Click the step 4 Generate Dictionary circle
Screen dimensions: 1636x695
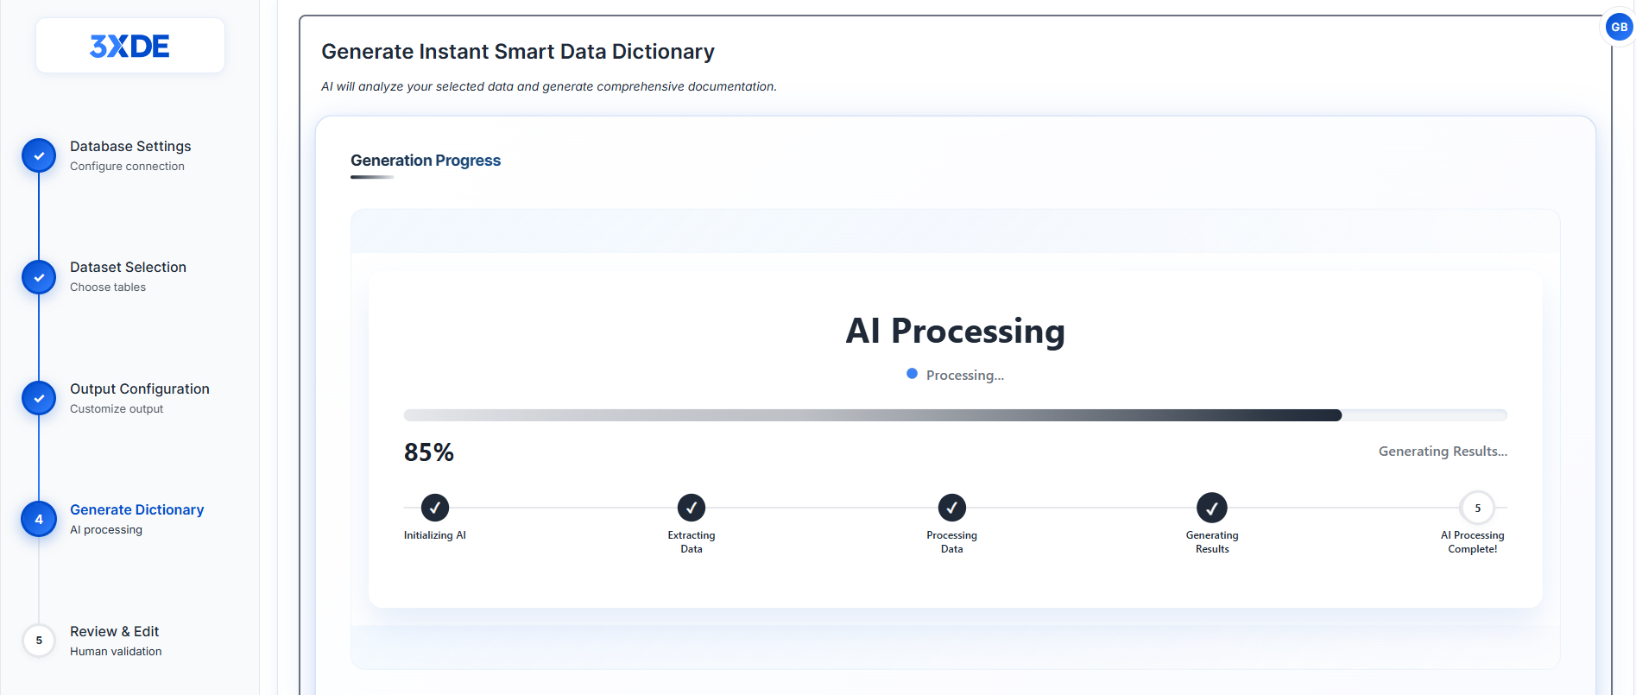click(39, 519)
